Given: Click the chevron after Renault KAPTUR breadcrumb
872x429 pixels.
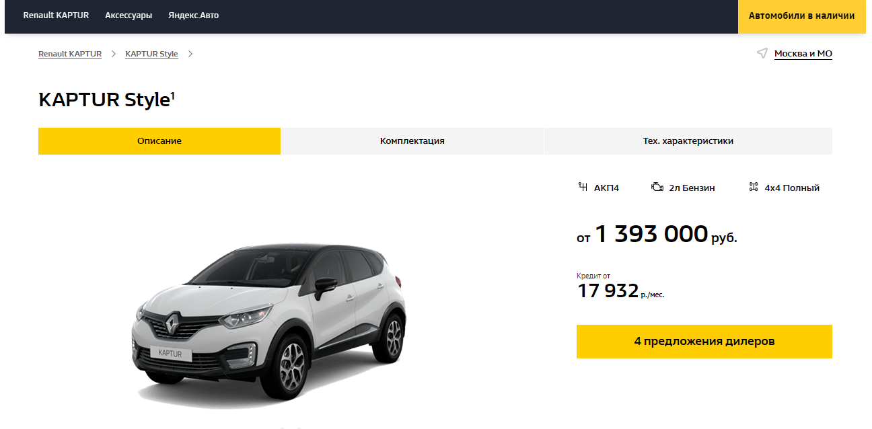Looking at the screenshot, I should [114, 54].
